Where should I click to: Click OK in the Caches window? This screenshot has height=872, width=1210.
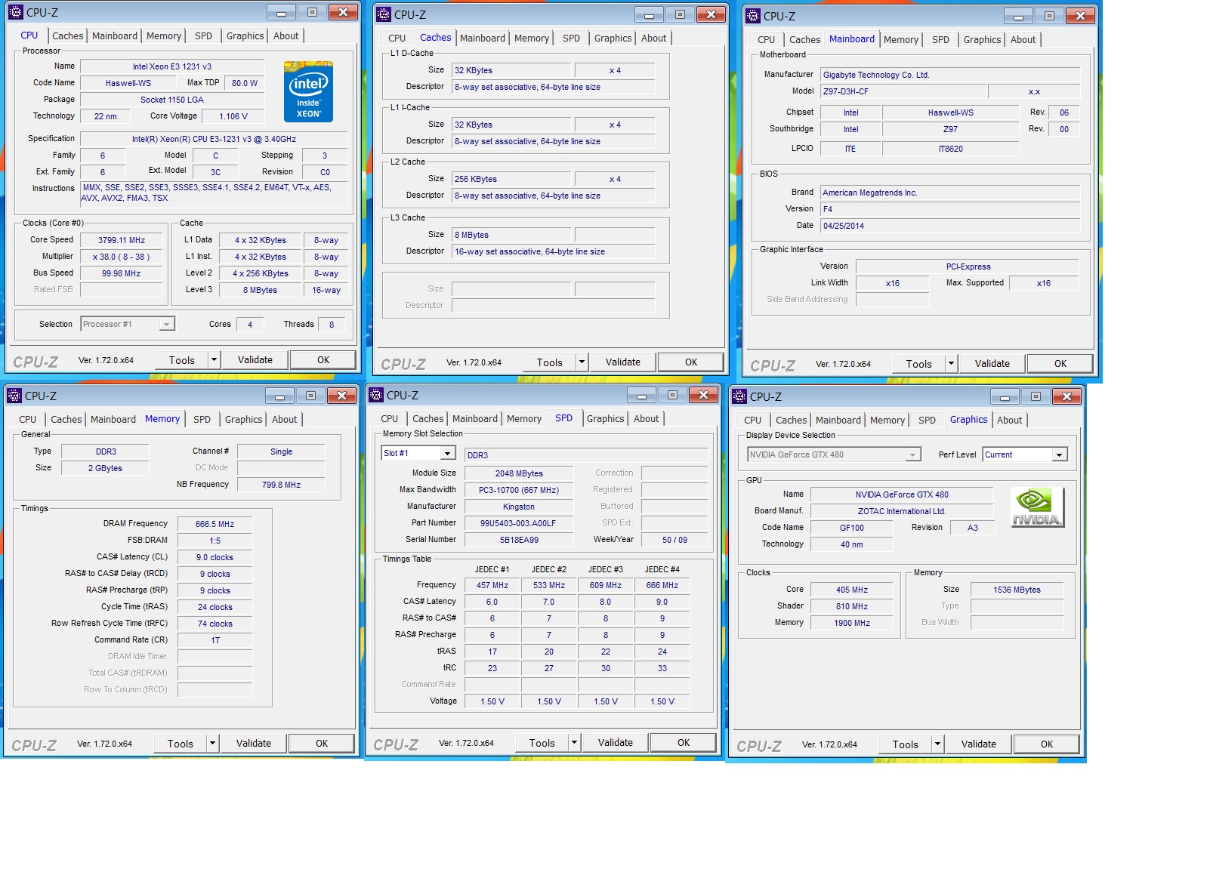coord(691,362)
